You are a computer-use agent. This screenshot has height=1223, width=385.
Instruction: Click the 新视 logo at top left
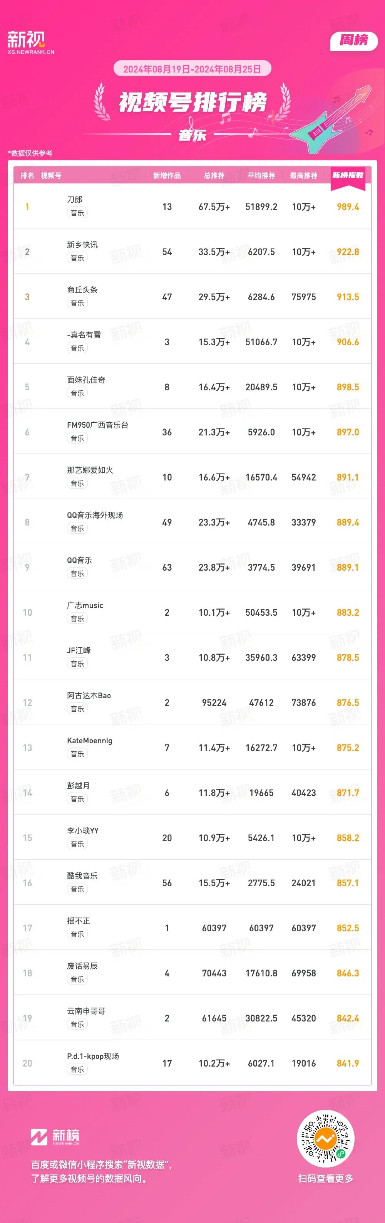(30, 42)
